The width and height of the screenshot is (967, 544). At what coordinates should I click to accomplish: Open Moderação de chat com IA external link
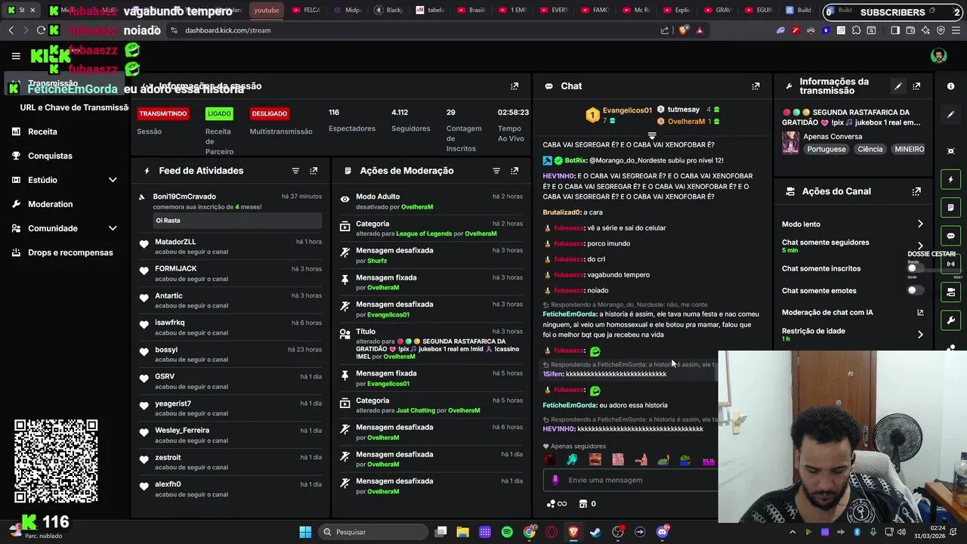coord(920,312)
